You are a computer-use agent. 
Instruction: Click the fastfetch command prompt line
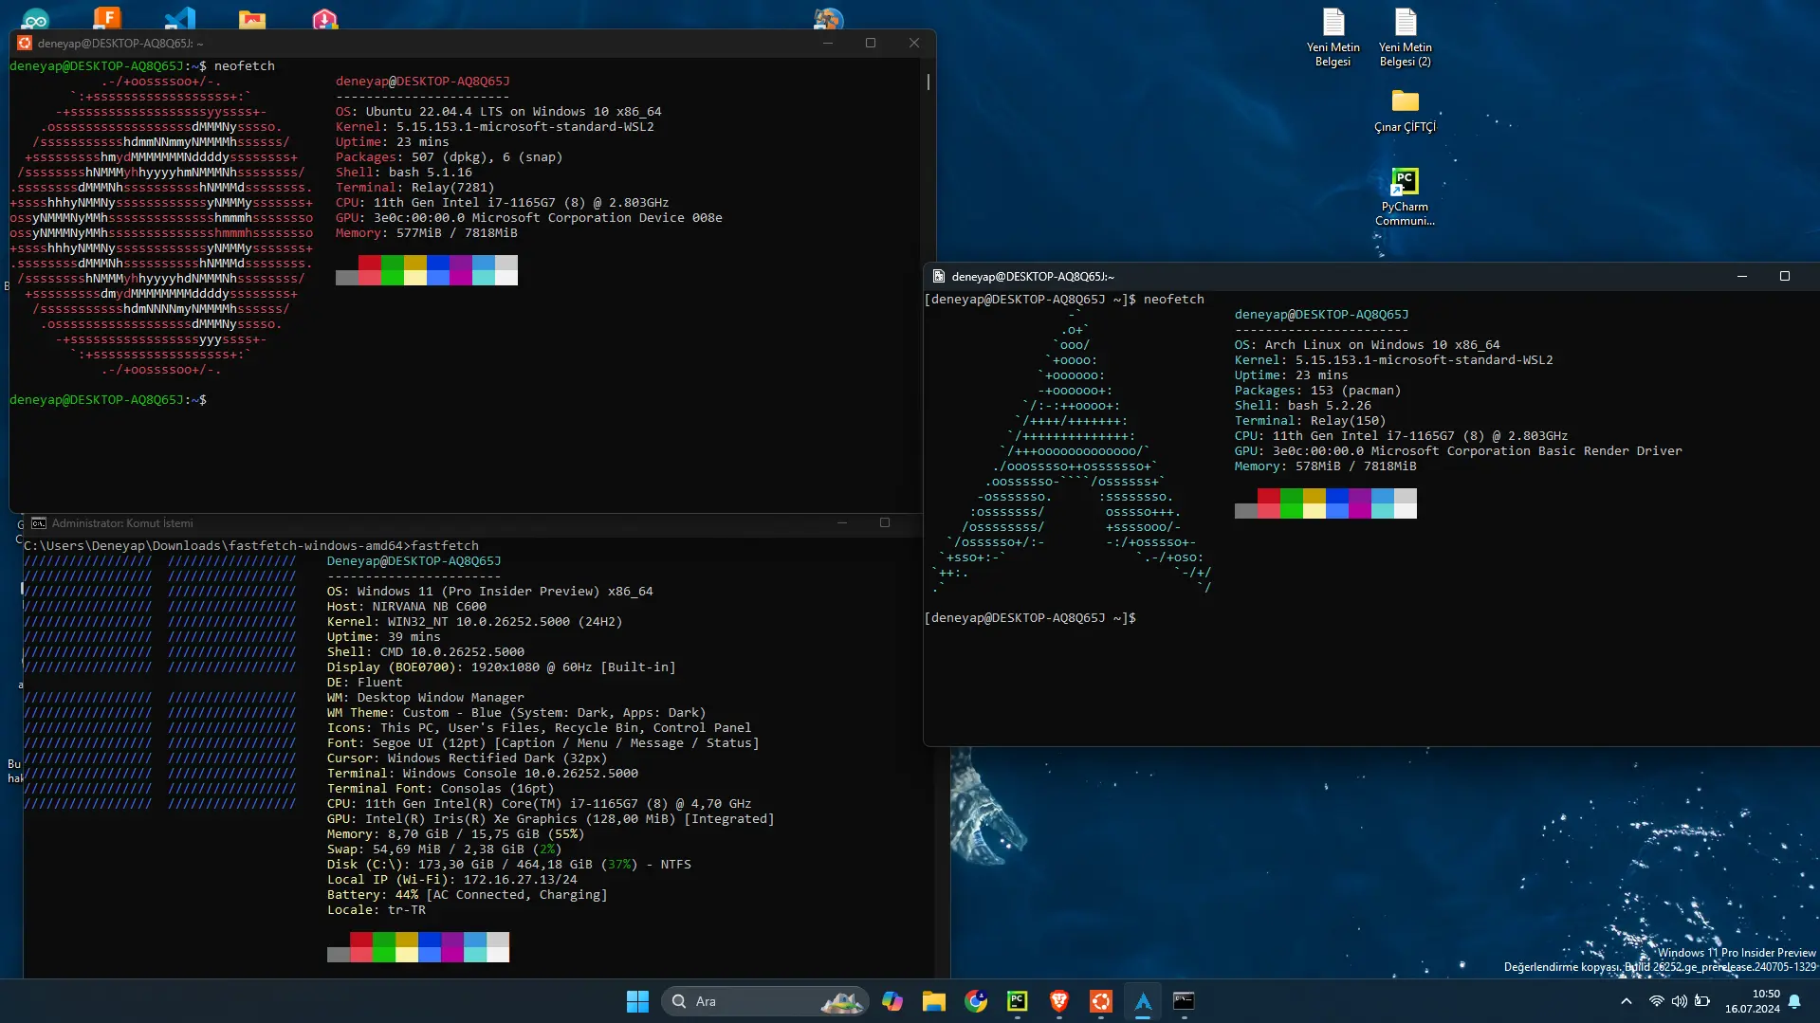click(251, 546)
